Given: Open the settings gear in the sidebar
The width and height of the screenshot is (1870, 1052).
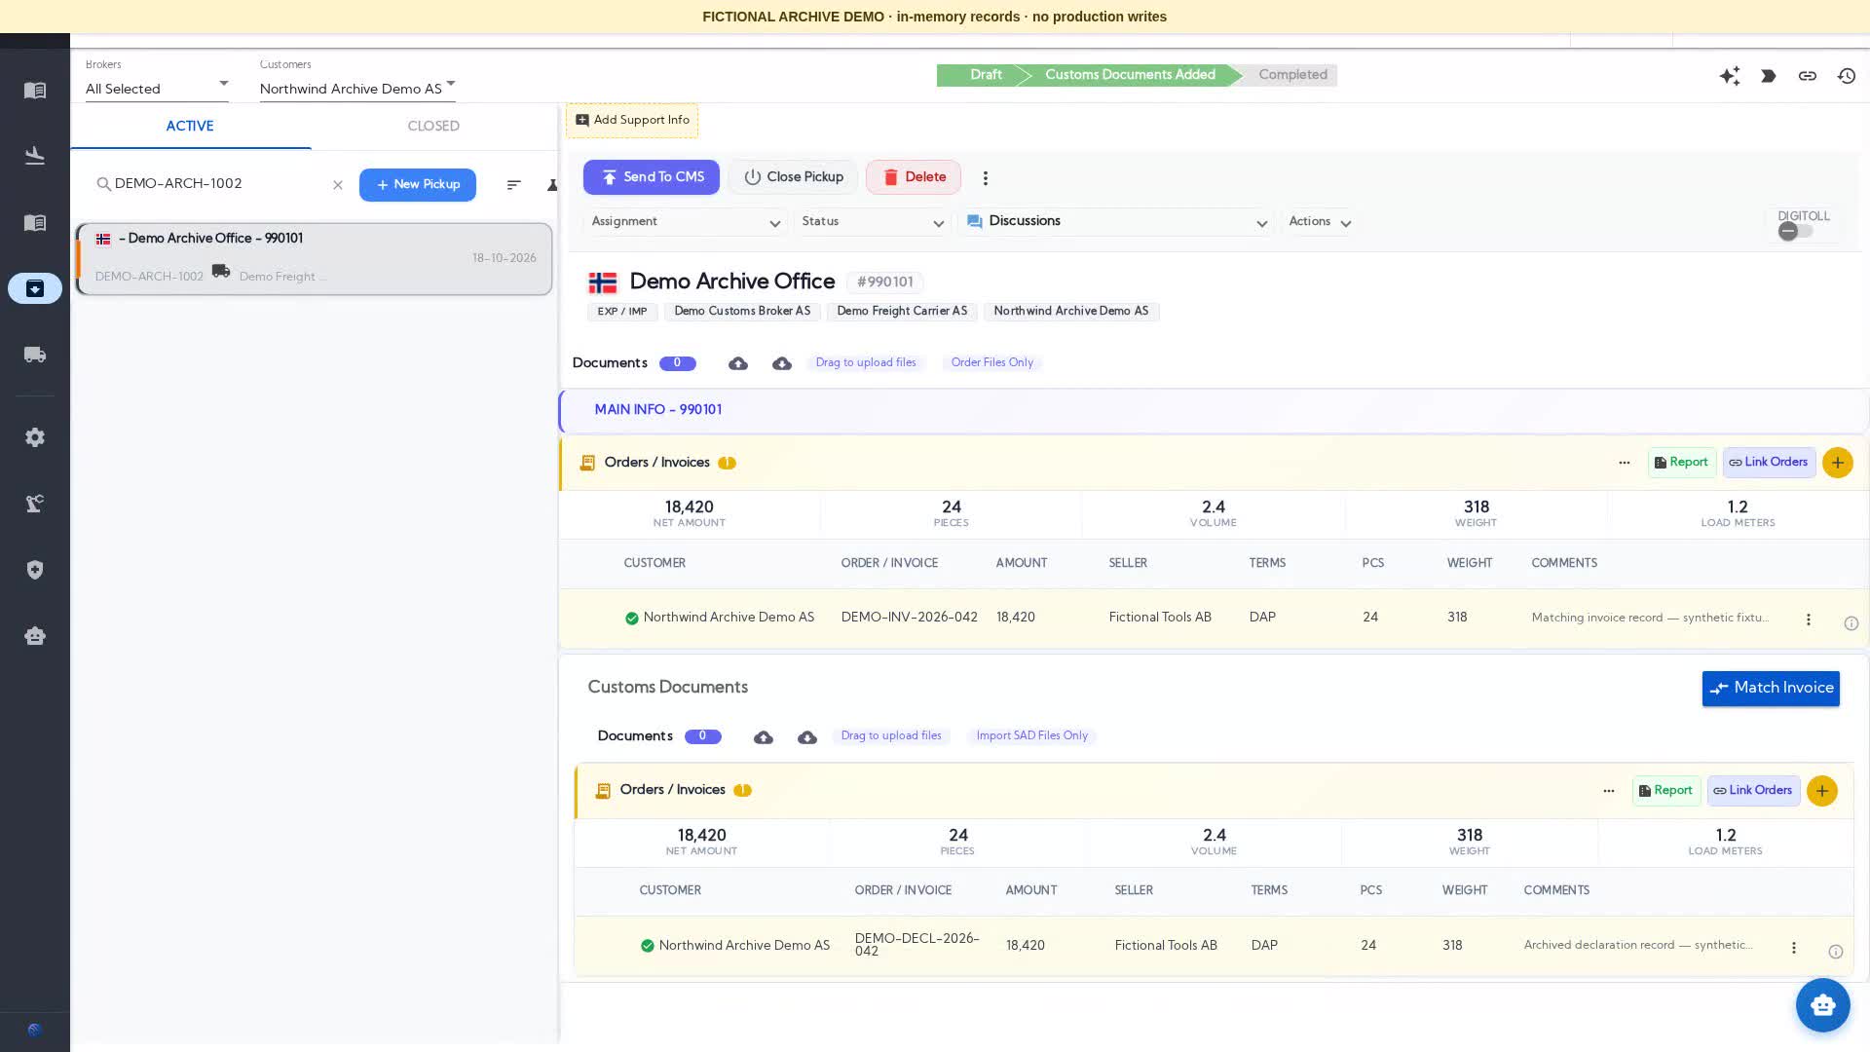Looking at the screenshot, I should 35,437.
